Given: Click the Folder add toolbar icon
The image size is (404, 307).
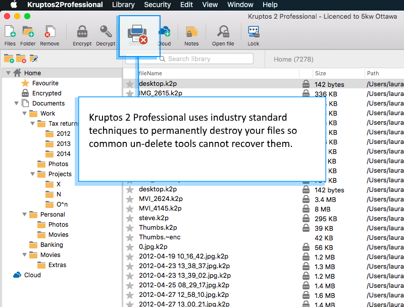Looking at the screenshot, I should pos(28,32).
